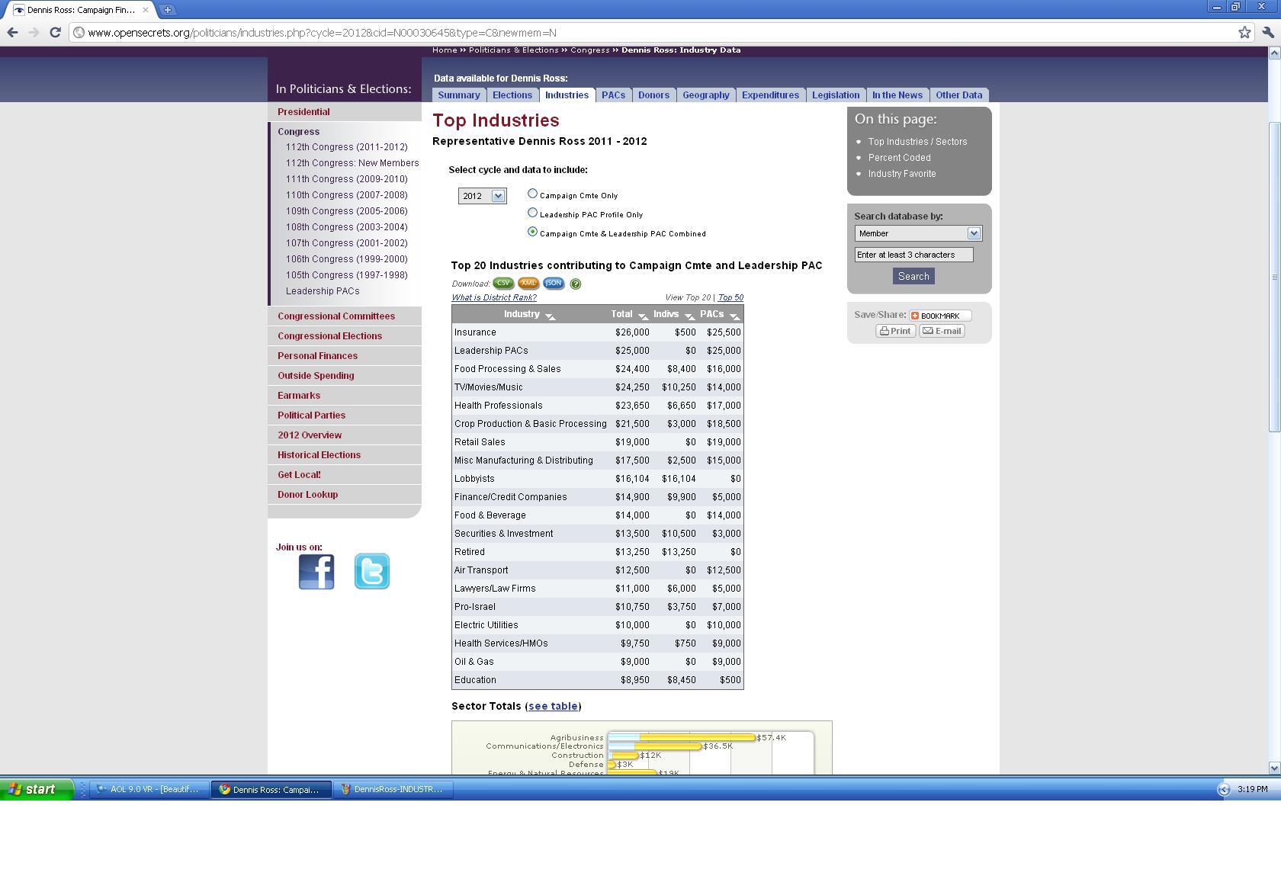
Task: Open the Member search type dropdown
Action: (x=918, y=233)
